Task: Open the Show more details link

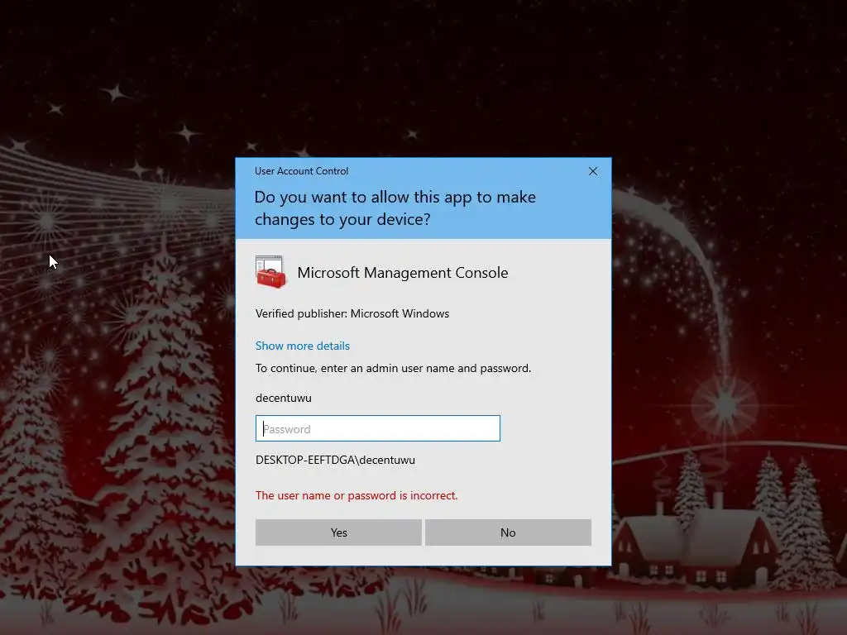Action: (x=303, y=346)
